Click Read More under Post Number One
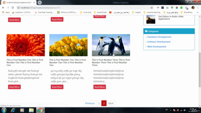201x113 pixels. click(x=14, y=87)
